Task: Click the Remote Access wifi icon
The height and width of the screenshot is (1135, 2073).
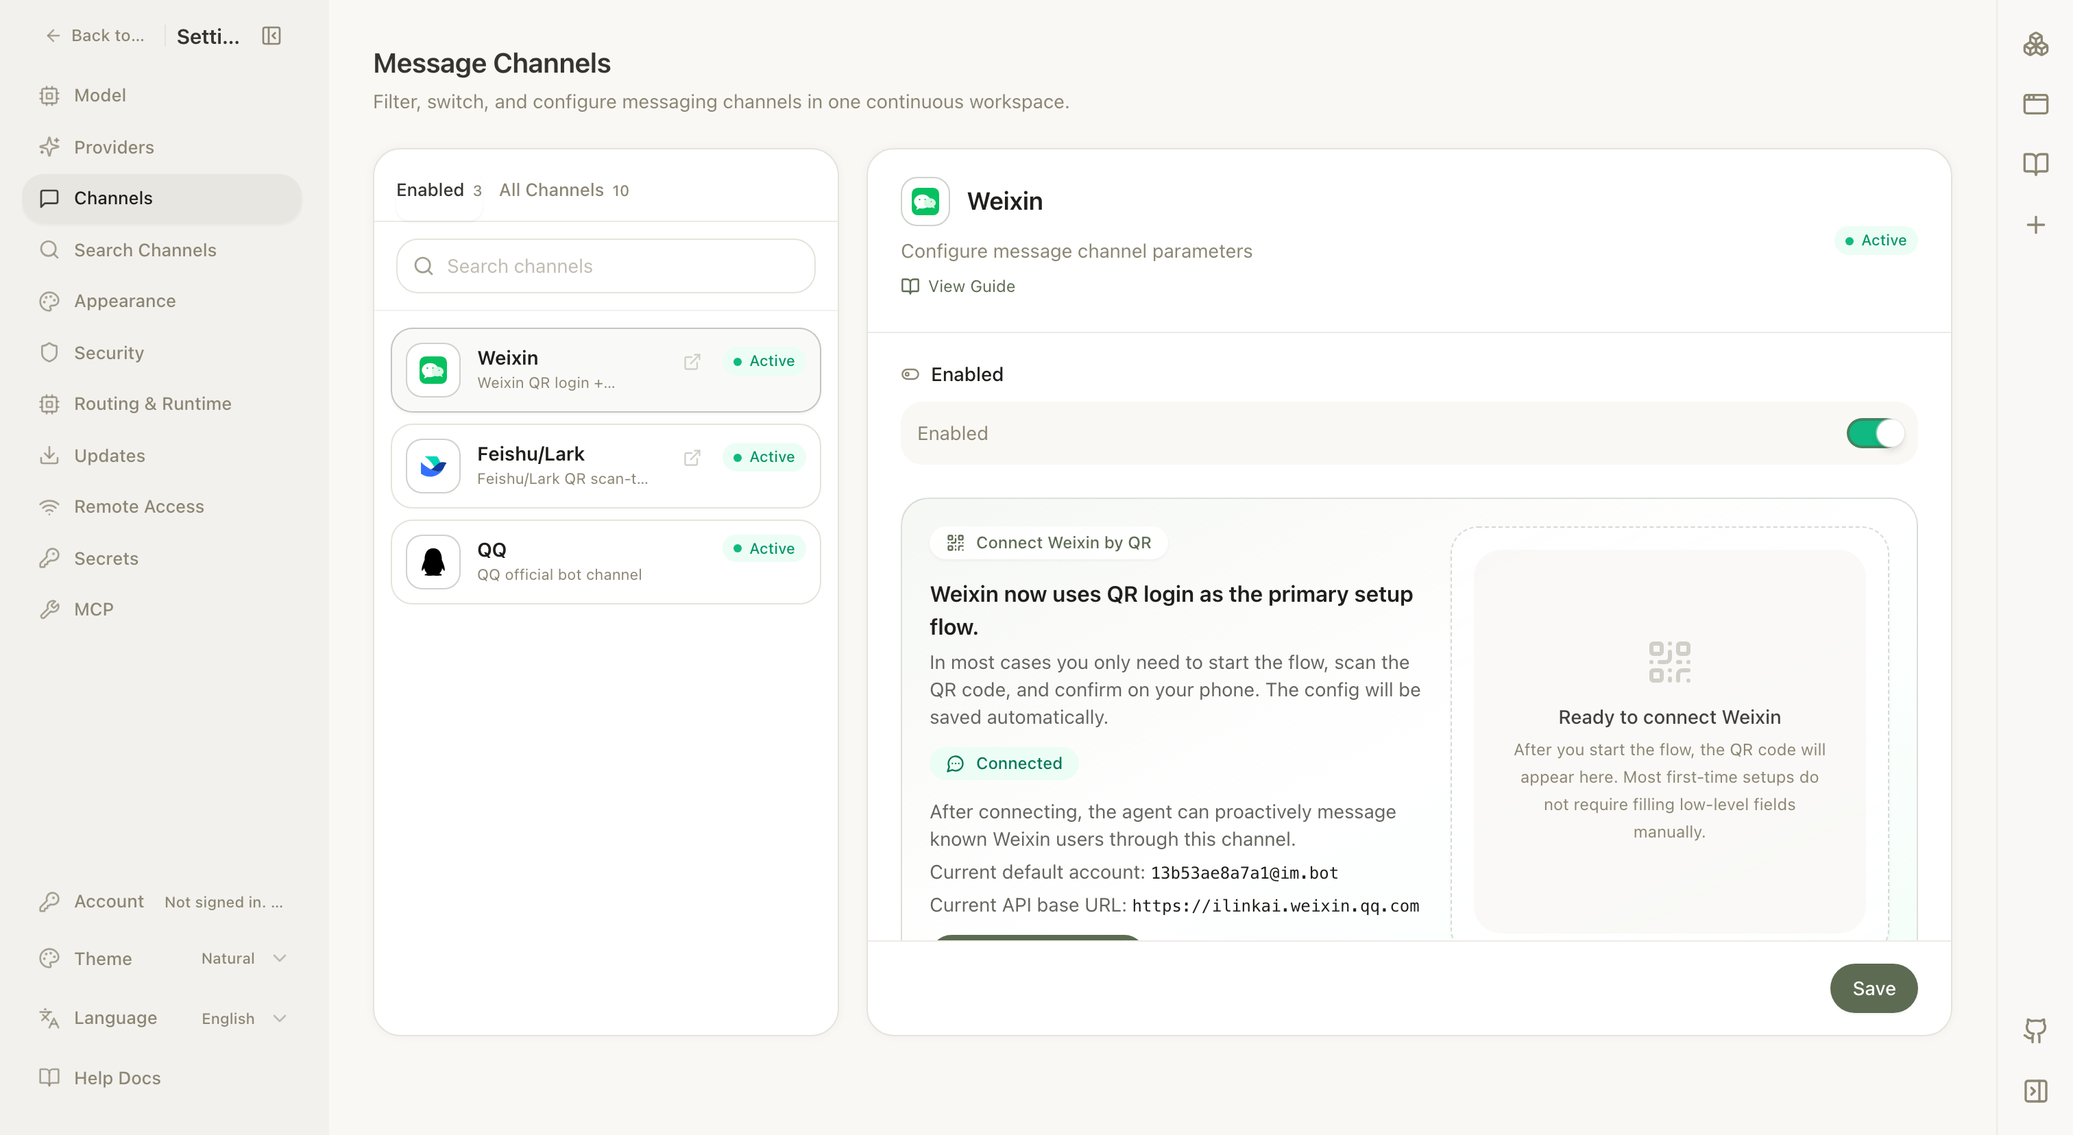Action: (x=49, y=507)
